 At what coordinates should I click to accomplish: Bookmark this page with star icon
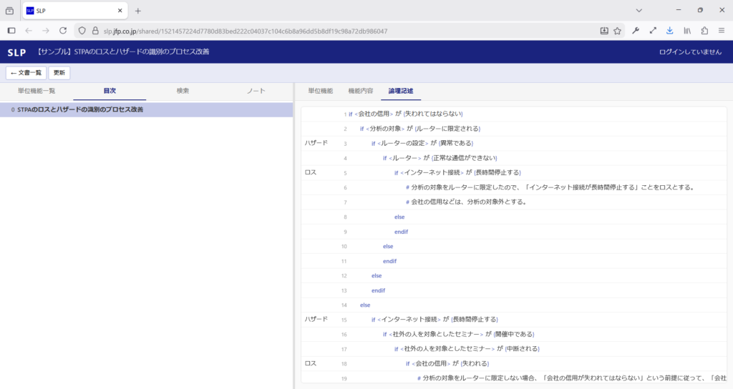617,31
